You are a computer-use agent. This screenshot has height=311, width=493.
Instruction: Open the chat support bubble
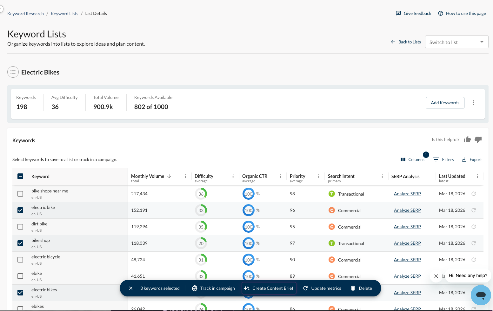tap(481, 295)
